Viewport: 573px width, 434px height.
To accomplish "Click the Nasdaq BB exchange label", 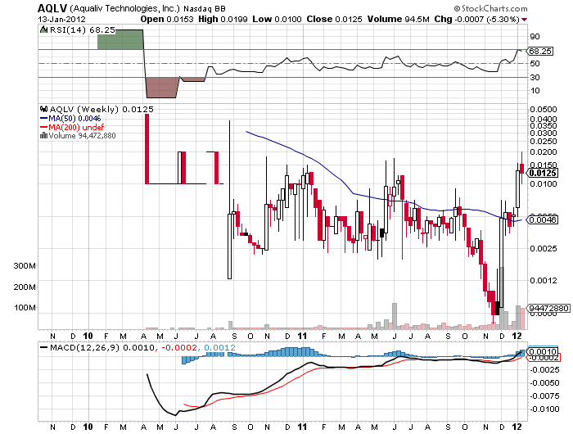I will coord(205,8).
